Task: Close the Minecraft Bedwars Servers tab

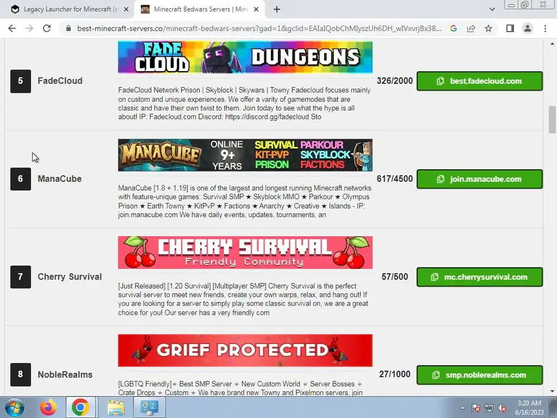Action: [256, 10]
